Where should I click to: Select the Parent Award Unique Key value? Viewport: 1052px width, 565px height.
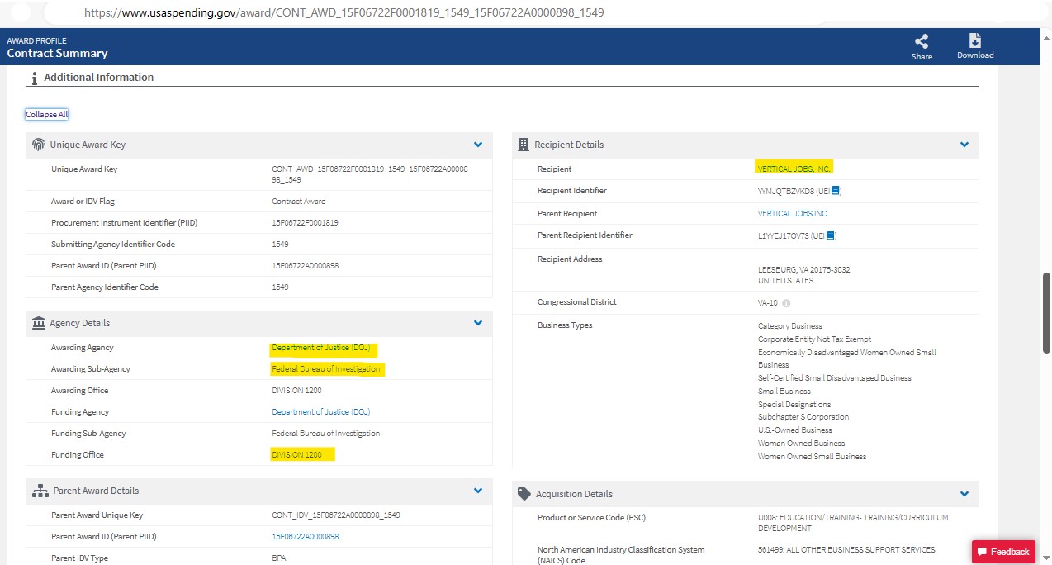click(336, 515)
